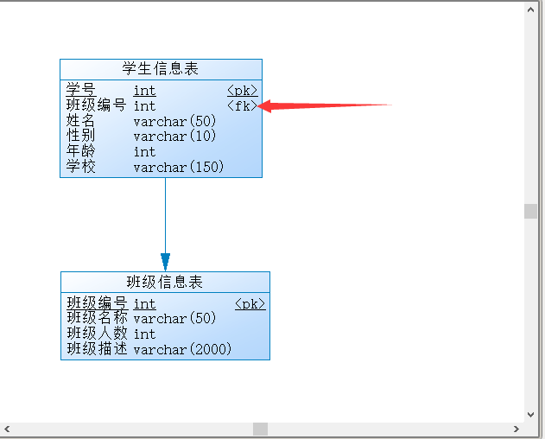Click the <pk> marker in 学生信息表
Viewport: 545px width, 439px height.
243,91
